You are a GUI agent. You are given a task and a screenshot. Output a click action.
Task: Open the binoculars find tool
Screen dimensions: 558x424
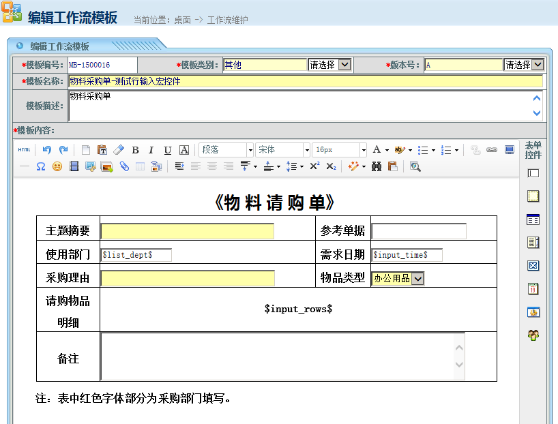[376, 166]
